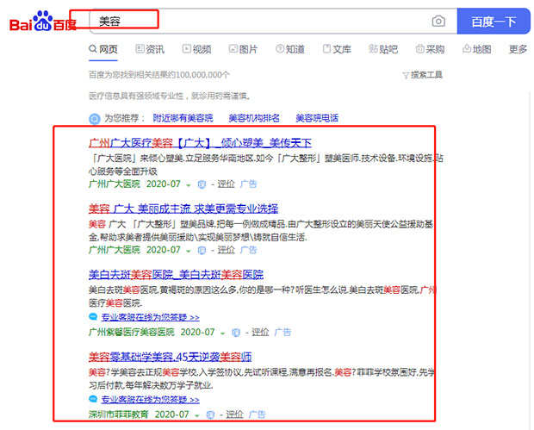Click source 广州紫馨医疗美容医院
Screen dimensions: 534x430
pyautogui.click(x=132, y=333)
